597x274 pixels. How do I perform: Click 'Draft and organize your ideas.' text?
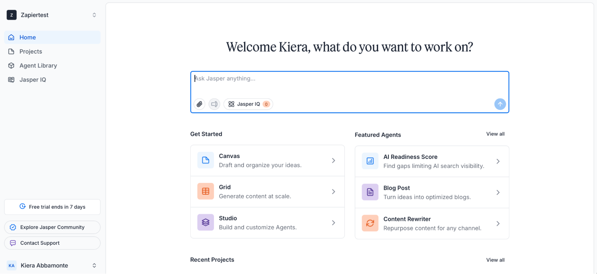pos(260,165)
